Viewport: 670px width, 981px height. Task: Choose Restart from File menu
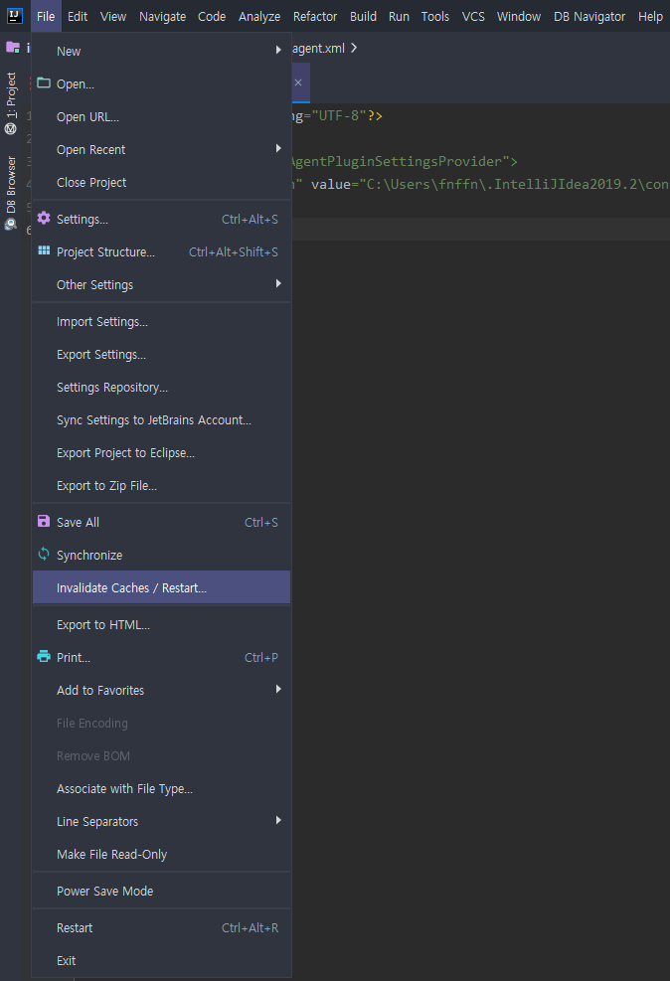click(x=161, y=927)
